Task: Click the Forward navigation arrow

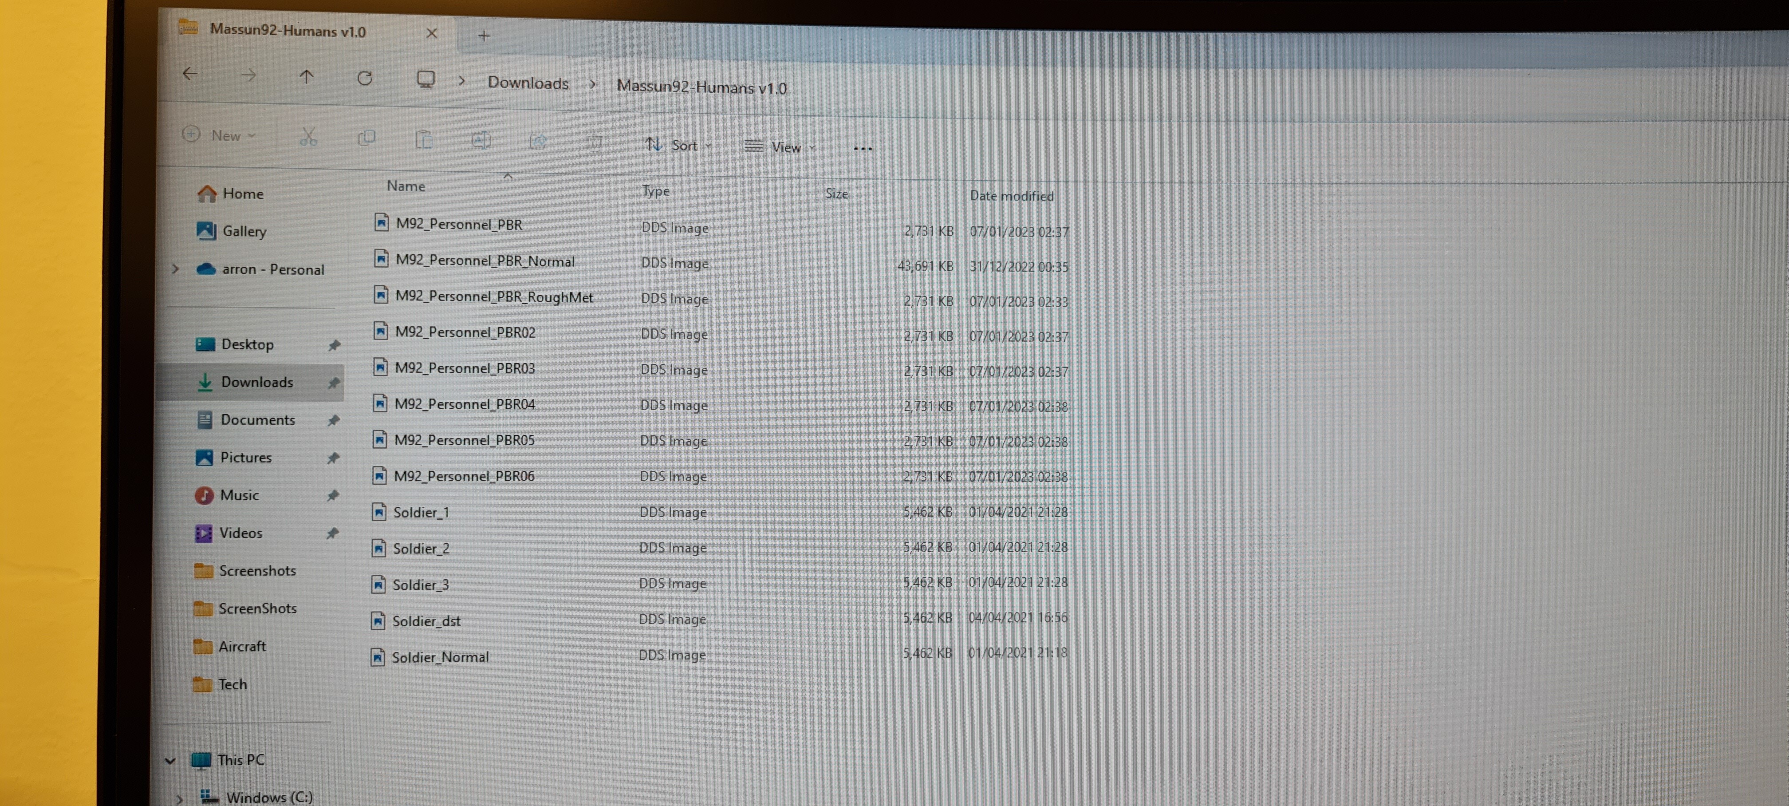Action: [x=248, y=75]
